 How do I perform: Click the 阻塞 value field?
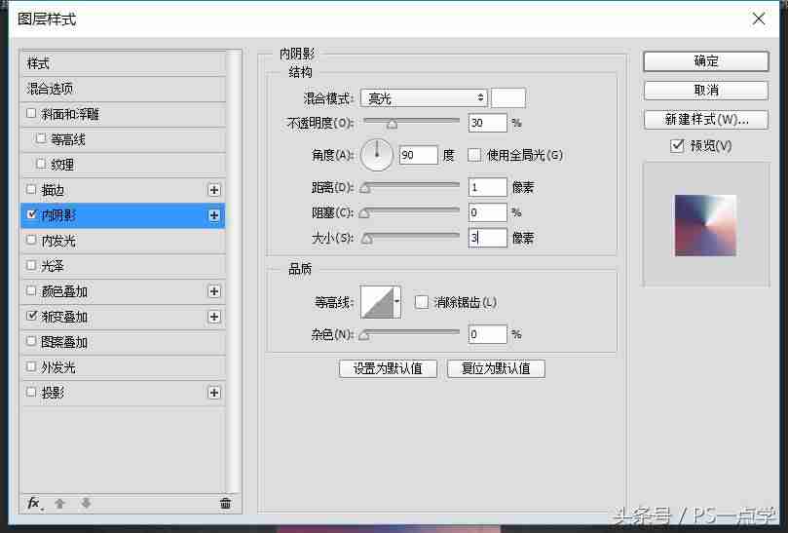487,212
